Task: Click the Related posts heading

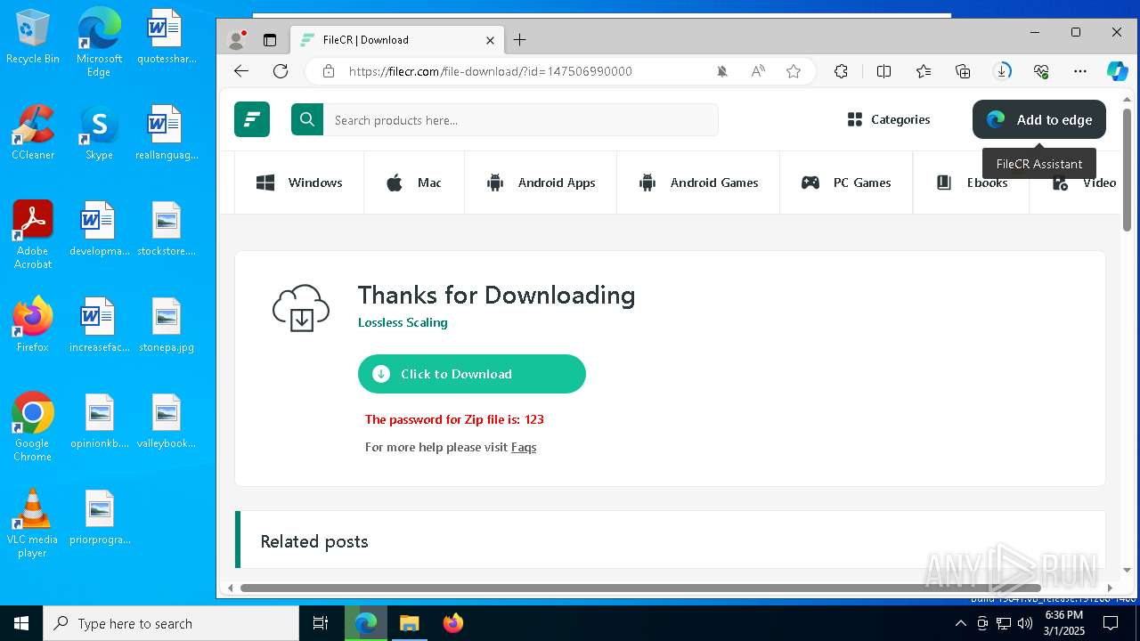Action: [314, 541]
